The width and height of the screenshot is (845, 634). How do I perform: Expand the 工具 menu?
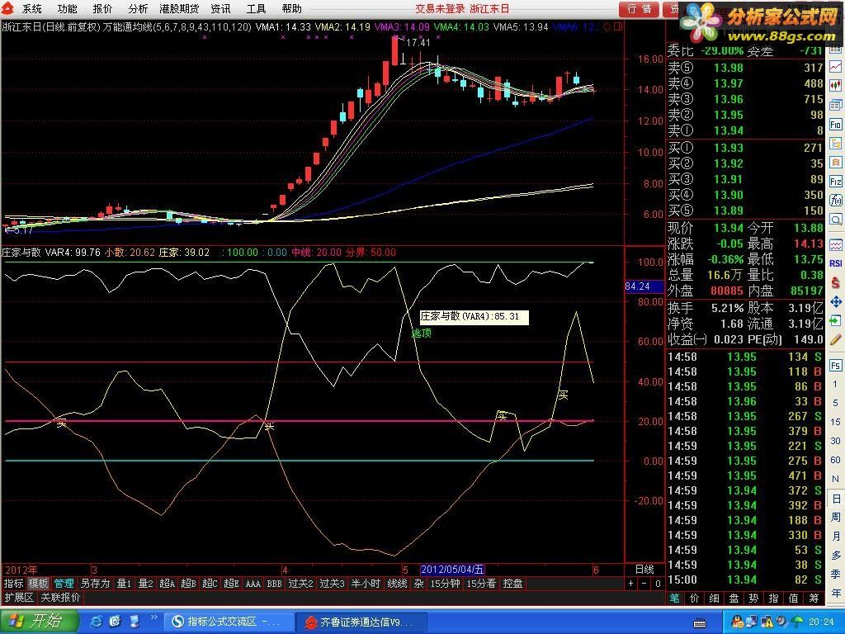pyautogui.click(x=256, y=9)
